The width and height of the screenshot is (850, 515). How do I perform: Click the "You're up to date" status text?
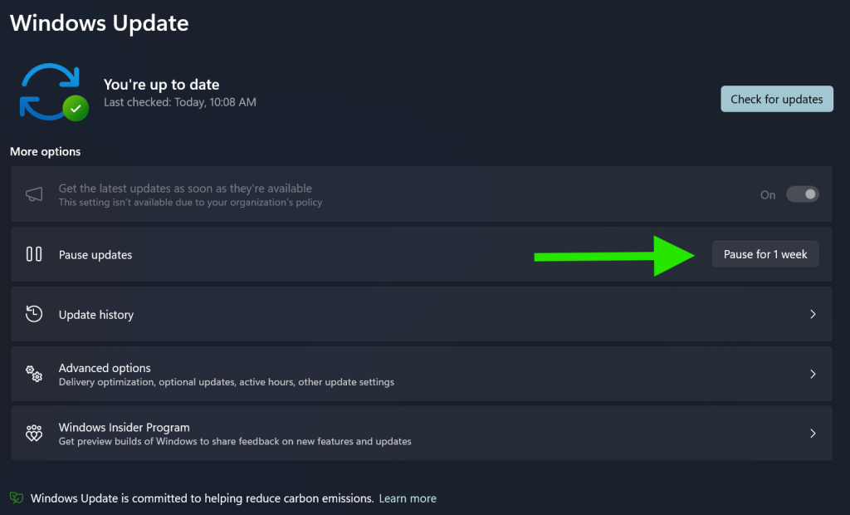[161, 84]
